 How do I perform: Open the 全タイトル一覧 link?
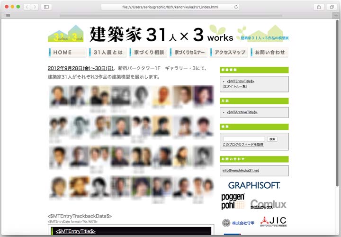234,86
